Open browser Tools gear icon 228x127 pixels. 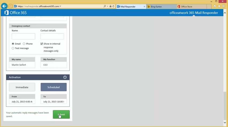tap(224, 6)
